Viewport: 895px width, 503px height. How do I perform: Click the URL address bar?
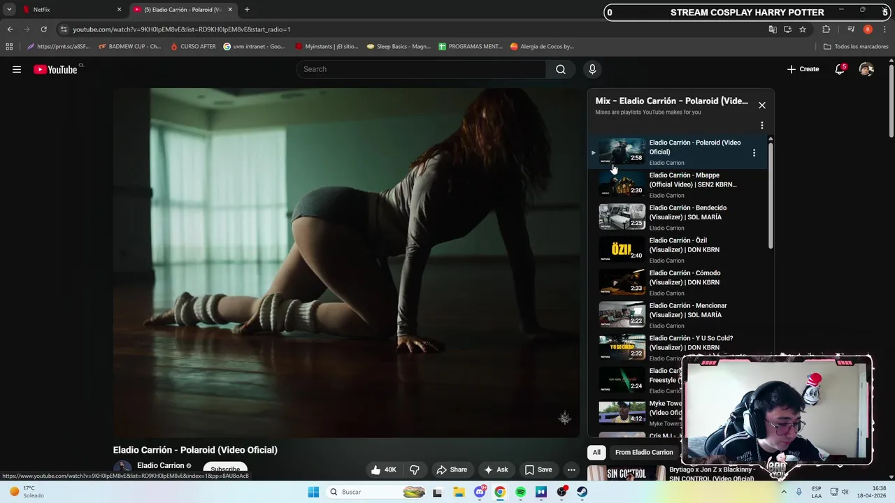413,29
